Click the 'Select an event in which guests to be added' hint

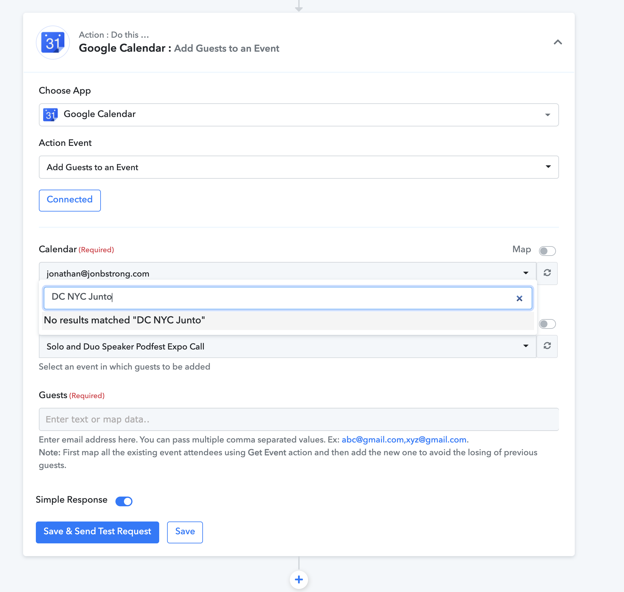pyautogui.click(x=124, y=367)
